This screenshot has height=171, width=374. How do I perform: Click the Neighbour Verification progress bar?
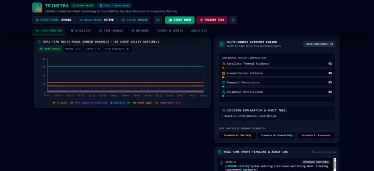point(277,96)
